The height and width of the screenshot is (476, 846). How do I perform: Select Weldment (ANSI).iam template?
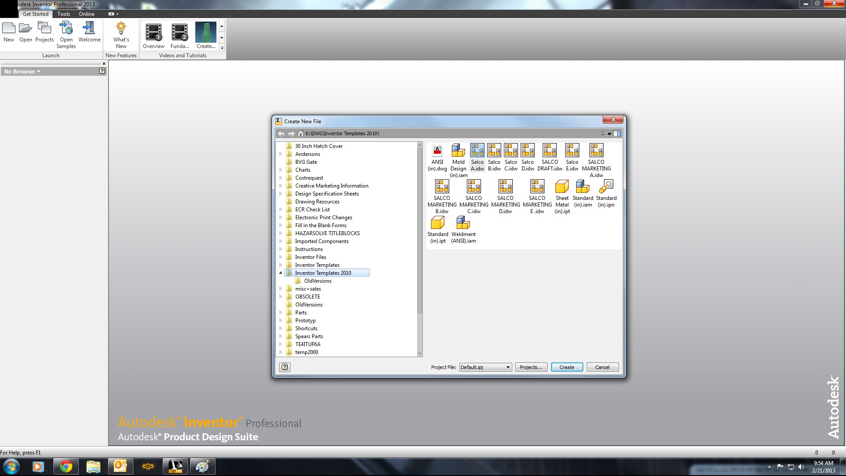[x=463, y=230]
